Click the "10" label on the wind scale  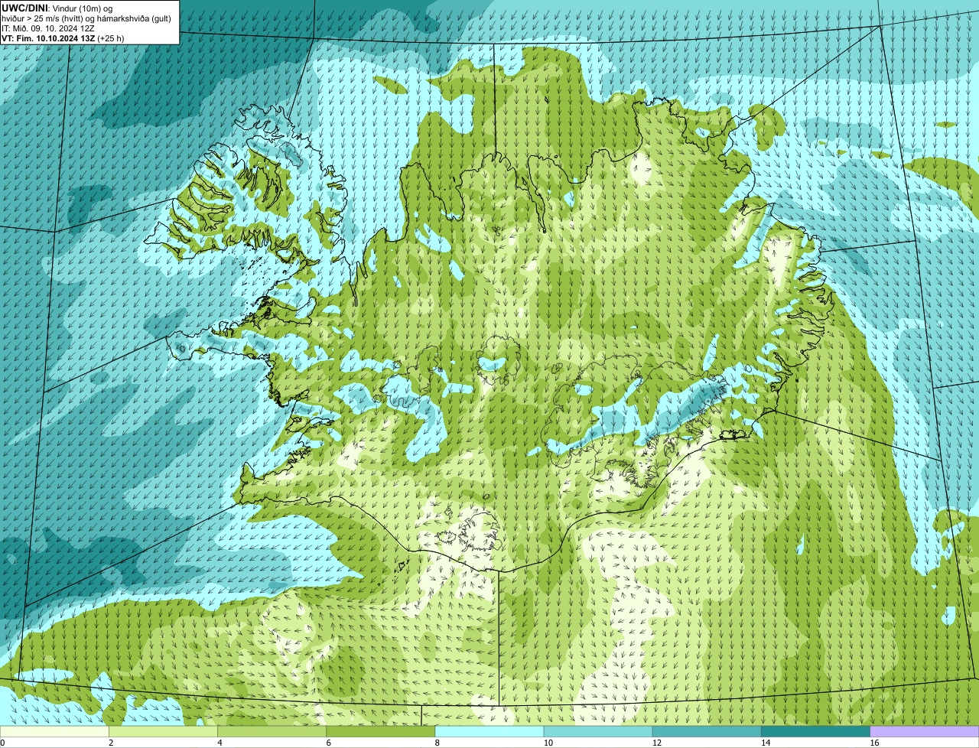click(x=548, y=743)
